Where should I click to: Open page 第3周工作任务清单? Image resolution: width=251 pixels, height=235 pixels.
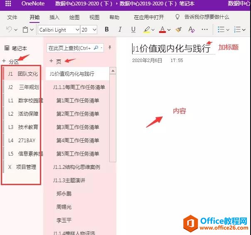coord(77,127)
